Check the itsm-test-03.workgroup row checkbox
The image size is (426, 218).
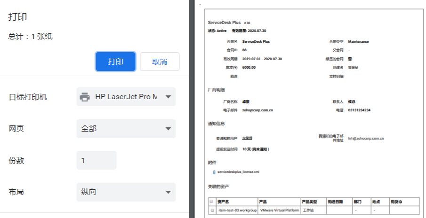coord(212,210)
